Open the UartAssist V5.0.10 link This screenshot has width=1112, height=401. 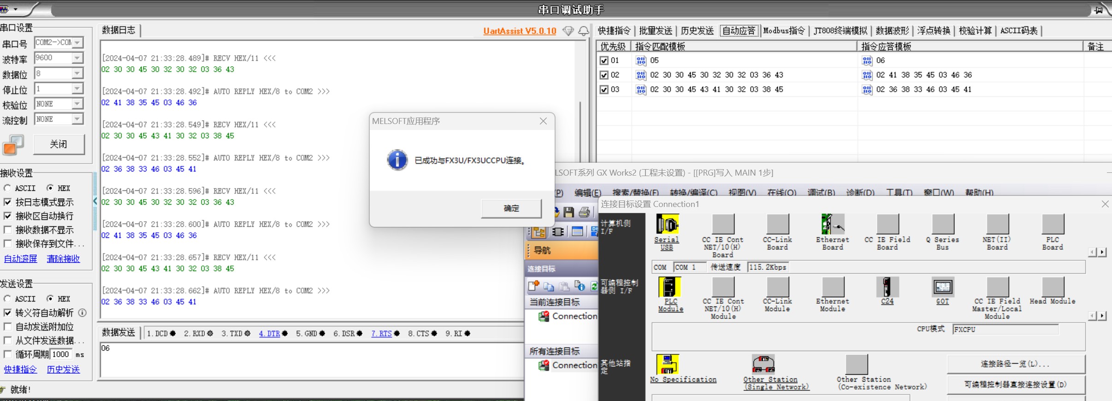520,31
